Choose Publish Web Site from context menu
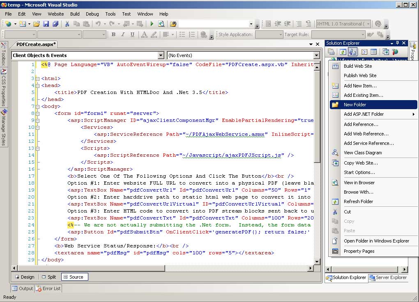Viewport: 419px width, 302px height. click(x=373, y=75)
